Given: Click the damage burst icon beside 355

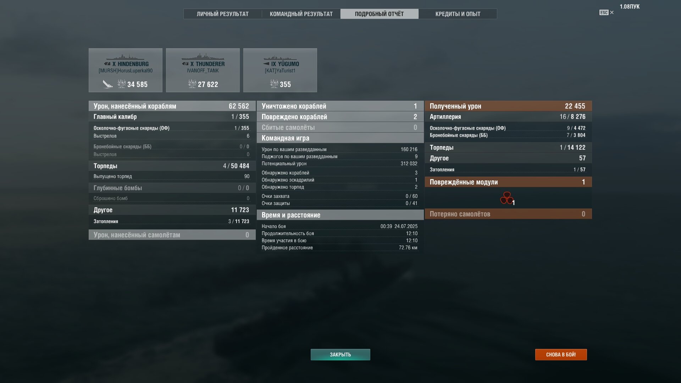Looking at the screenshot, I should pos(274,84).
